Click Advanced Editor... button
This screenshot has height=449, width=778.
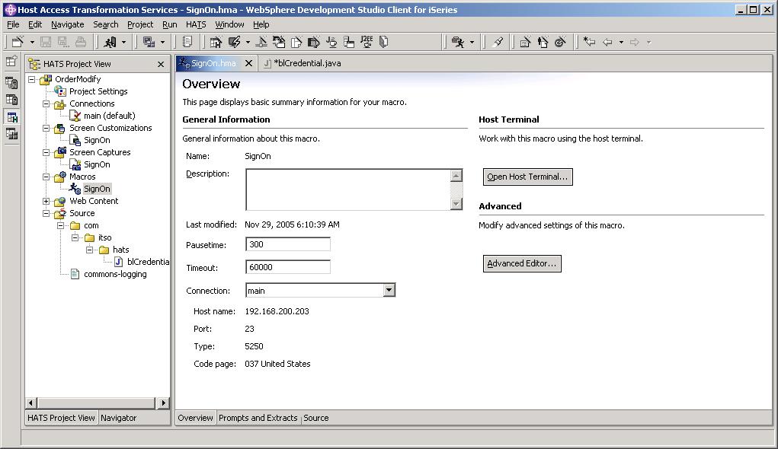pos(522,263)
